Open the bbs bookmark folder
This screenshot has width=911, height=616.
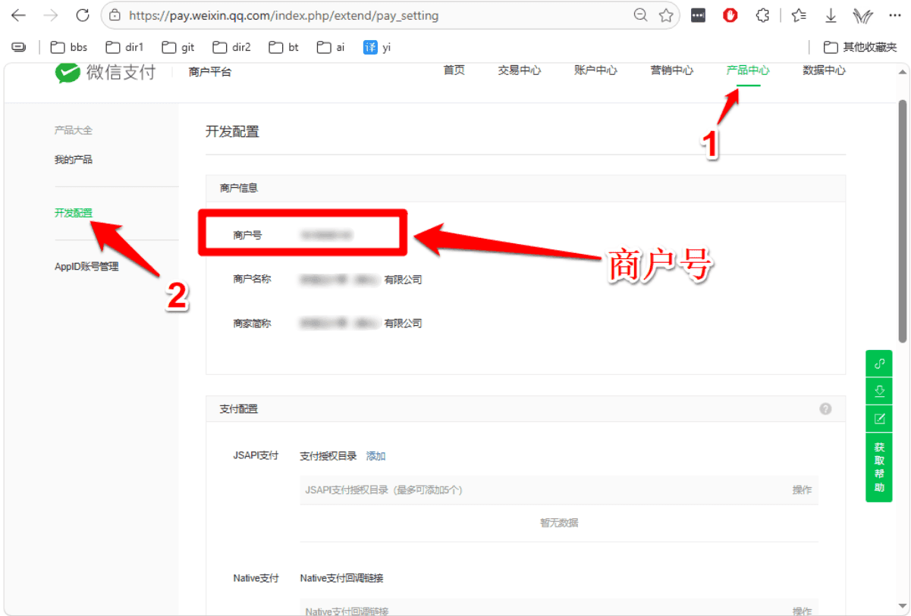(69, 47)
